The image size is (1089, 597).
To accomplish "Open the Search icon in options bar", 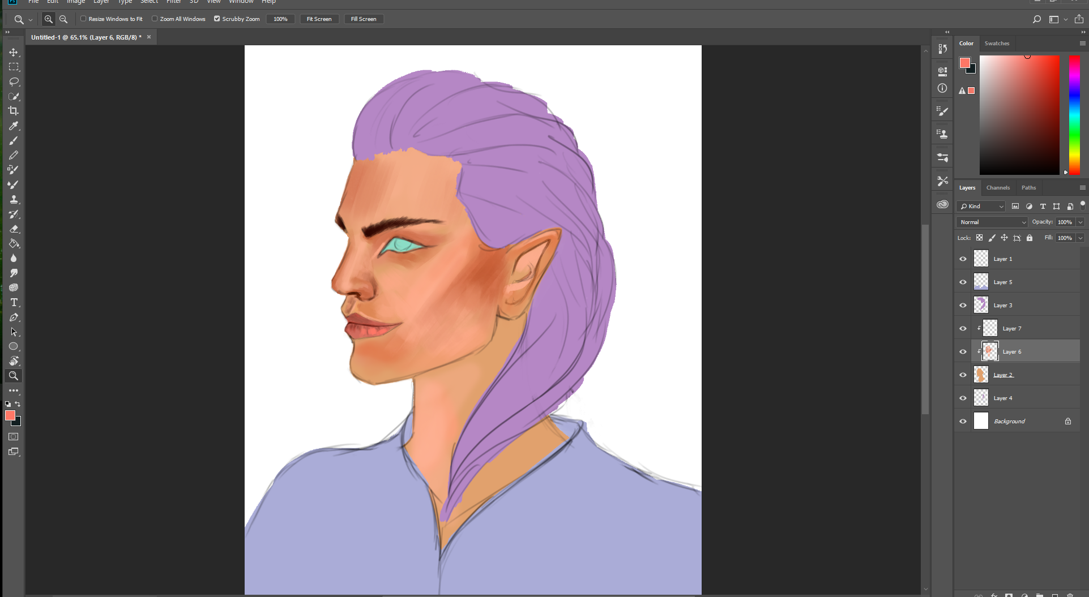I will point(1036,19).
